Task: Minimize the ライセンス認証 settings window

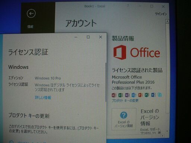Action: point(76,37)
